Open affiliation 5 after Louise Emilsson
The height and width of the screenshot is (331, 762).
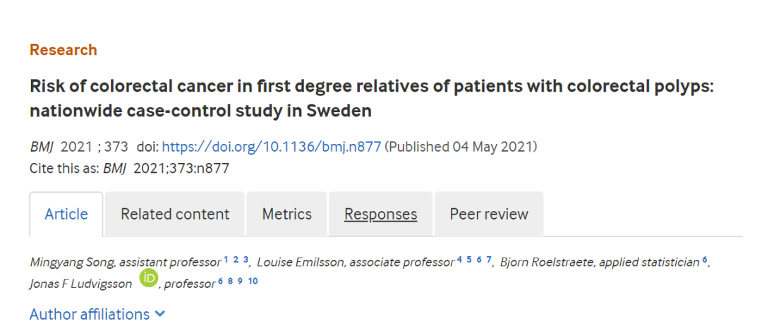click(469, 259)
